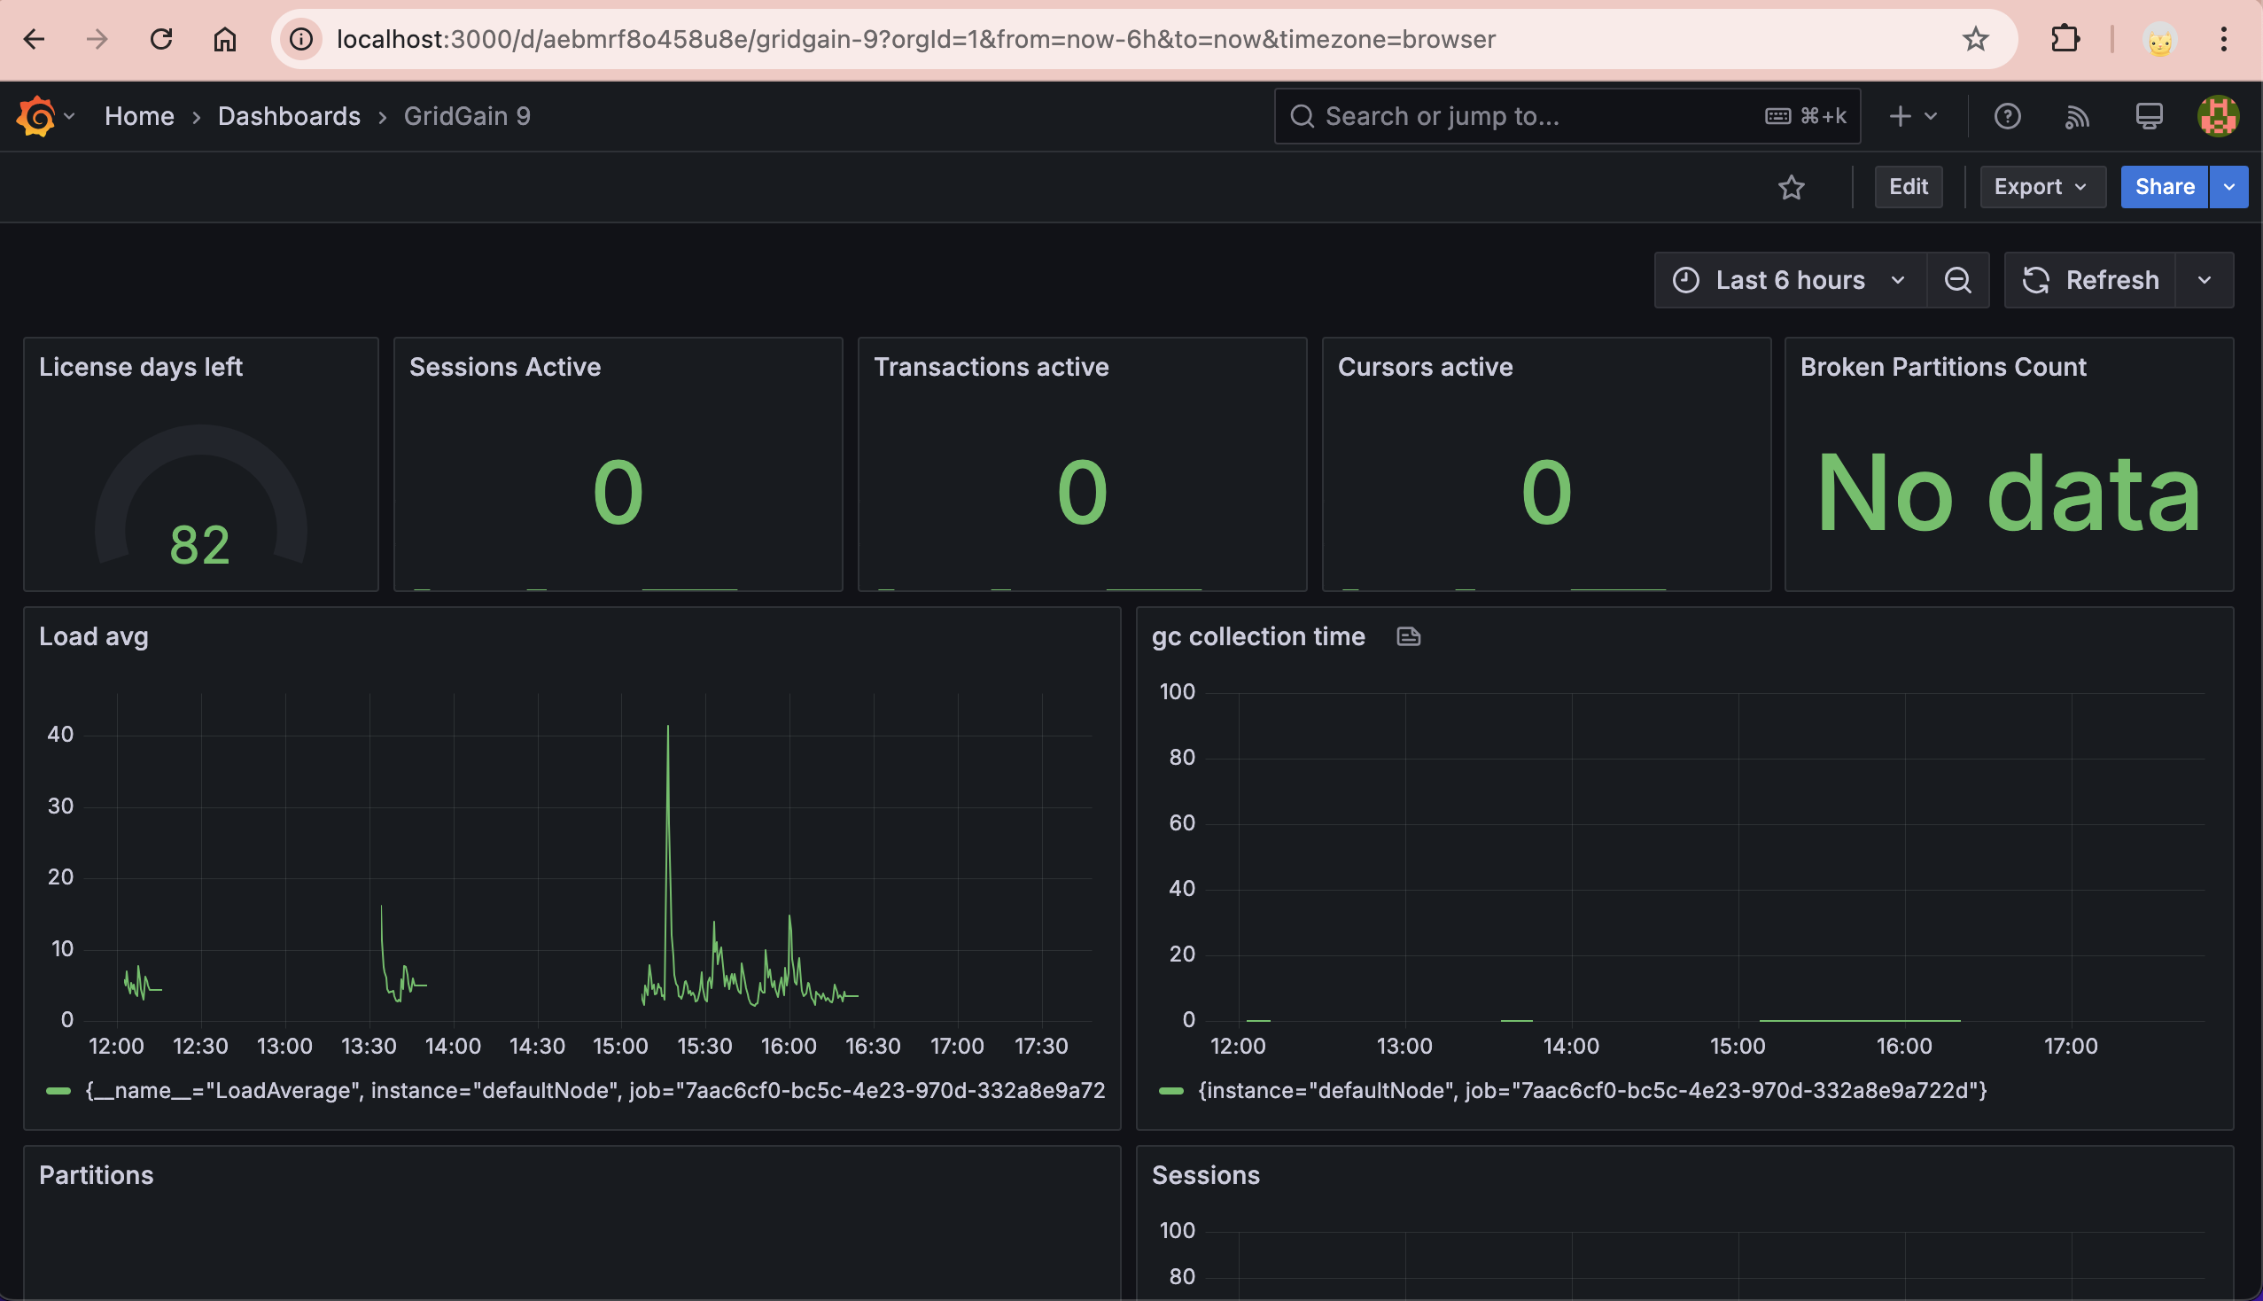Expand the Share options arrow
This screenshot has height=1301, width=2263.
2229,187
